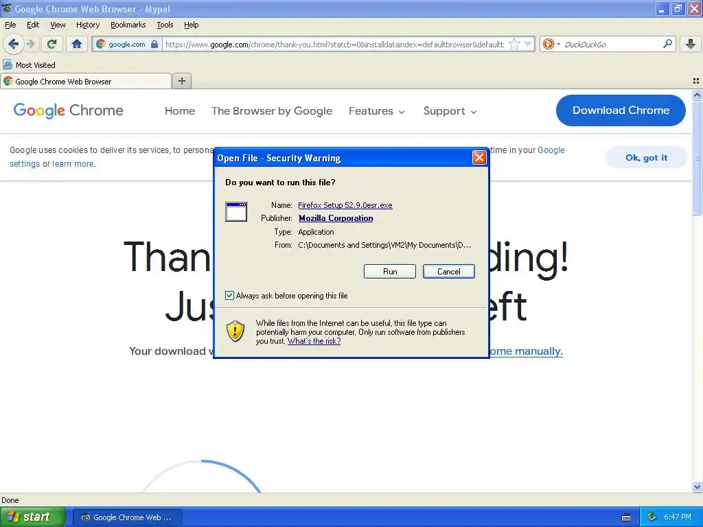Open the Firefox Setup 52.9.0esr.exe link
The height and width of the screenshot is (527, 703).
(x=345, y=204)
